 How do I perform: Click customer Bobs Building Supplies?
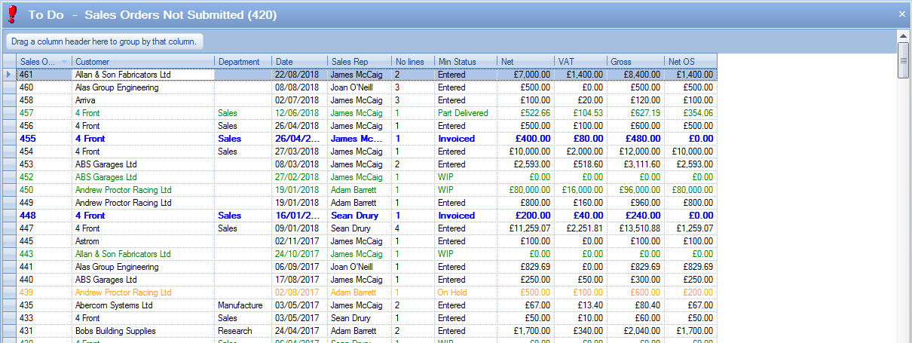pos(115,331)
